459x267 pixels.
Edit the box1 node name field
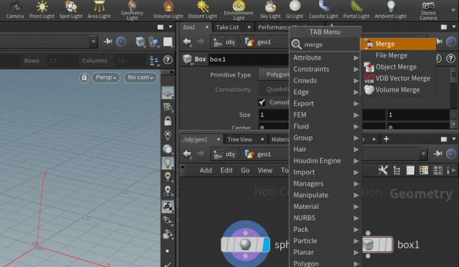249,59
